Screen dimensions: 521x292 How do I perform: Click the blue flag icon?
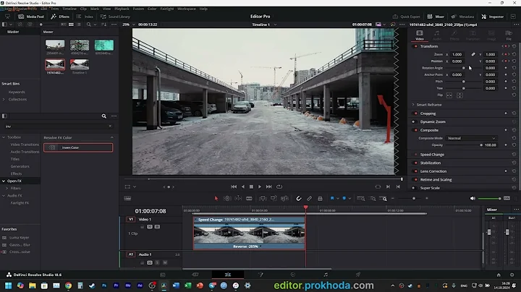(332, 199)
